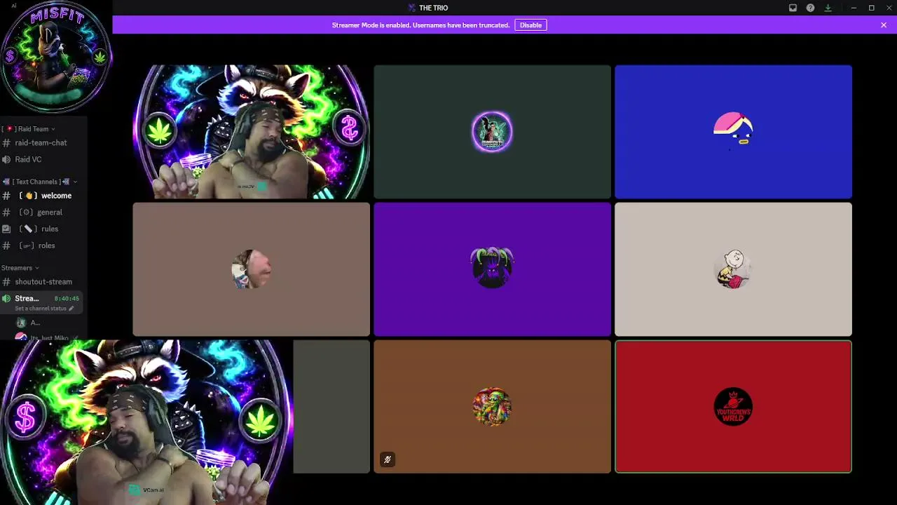
Task: Dismiss the Streamer Mode banner
Action: tap(884, 25)
